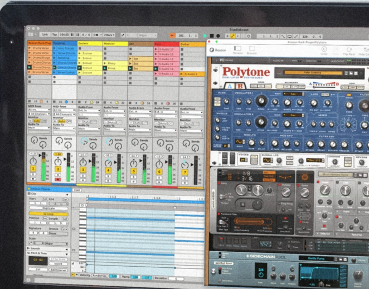Set Reason Rack track monitor to Off
The height and width of the screenshot is (289, 369).
[x=44, y=121]
